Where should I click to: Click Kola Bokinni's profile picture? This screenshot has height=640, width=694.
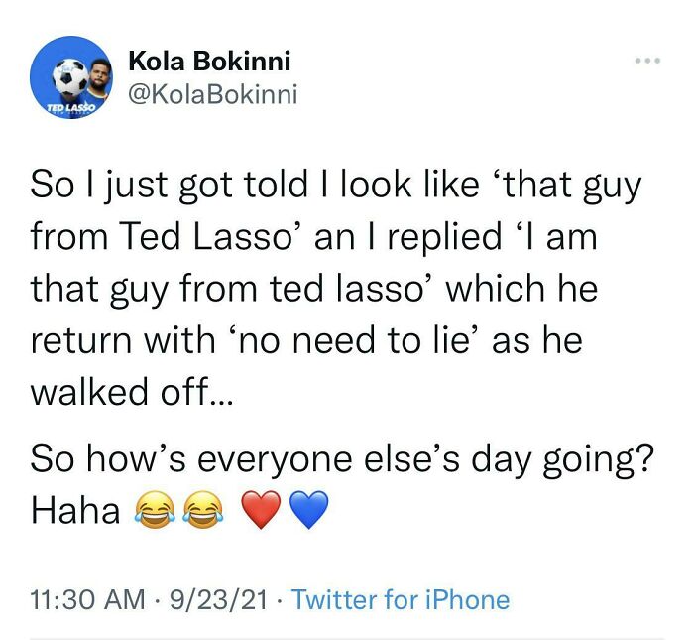(x=69, y=76)
